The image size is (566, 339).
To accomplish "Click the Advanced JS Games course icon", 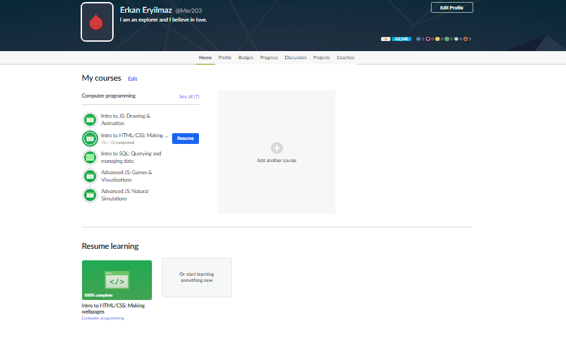I will pos(90,176).
